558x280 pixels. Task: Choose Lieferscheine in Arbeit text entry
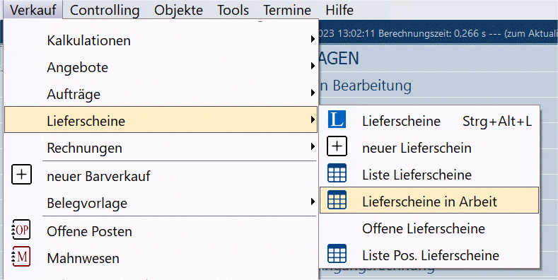(x=429, y=202)
